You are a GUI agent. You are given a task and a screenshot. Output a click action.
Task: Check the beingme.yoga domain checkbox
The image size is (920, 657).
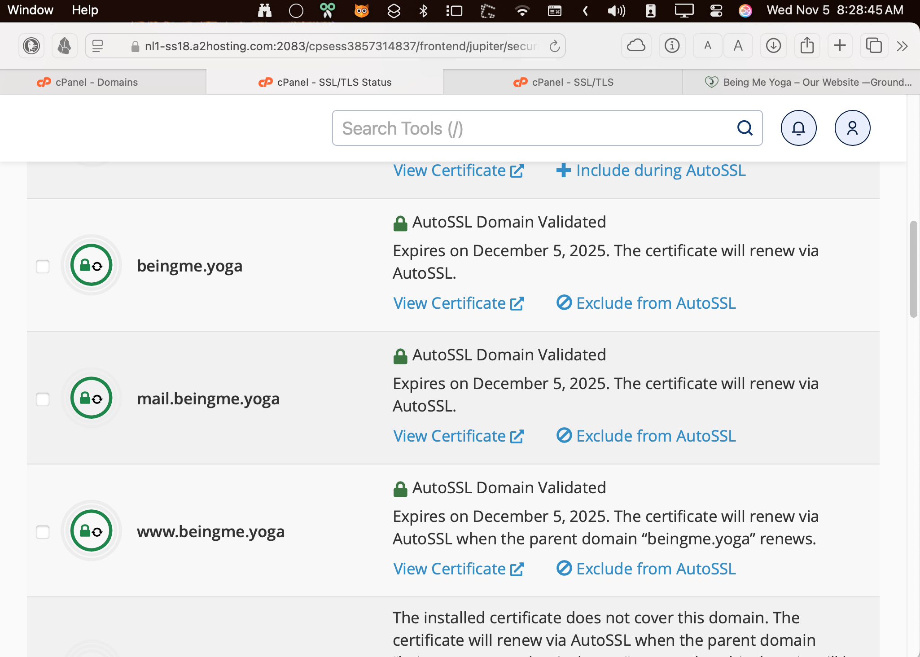[43, 266]
